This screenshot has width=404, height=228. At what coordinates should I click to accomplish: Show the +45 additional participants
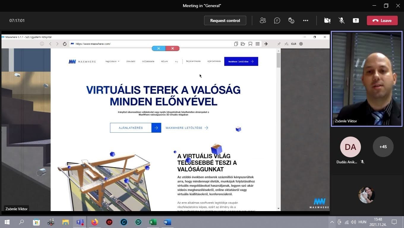coord(383,147)
